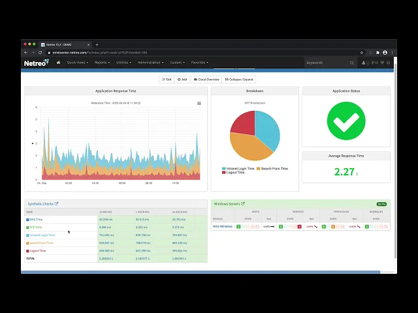Viewport: 418px width, 313px height.
Task: Click the green Application Status checkmark
Action: click(346, 121)
